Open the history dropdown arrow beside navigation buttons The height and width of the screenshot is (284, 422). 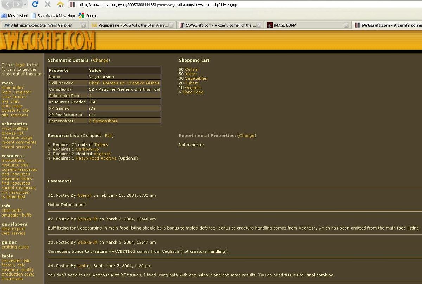[25, 5]
